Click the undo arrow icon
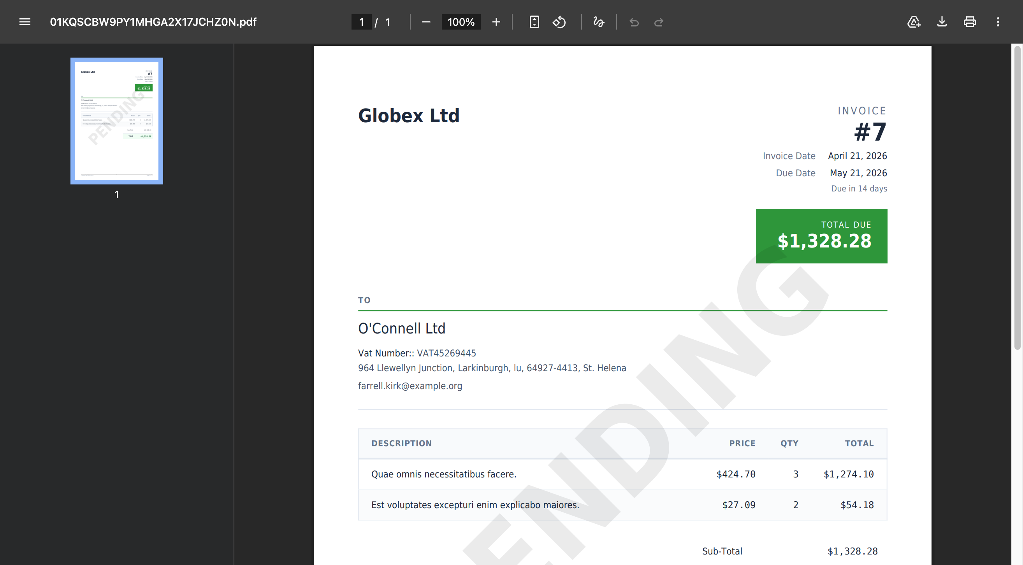Screen dimensions: 1023x565 [634, 22]
